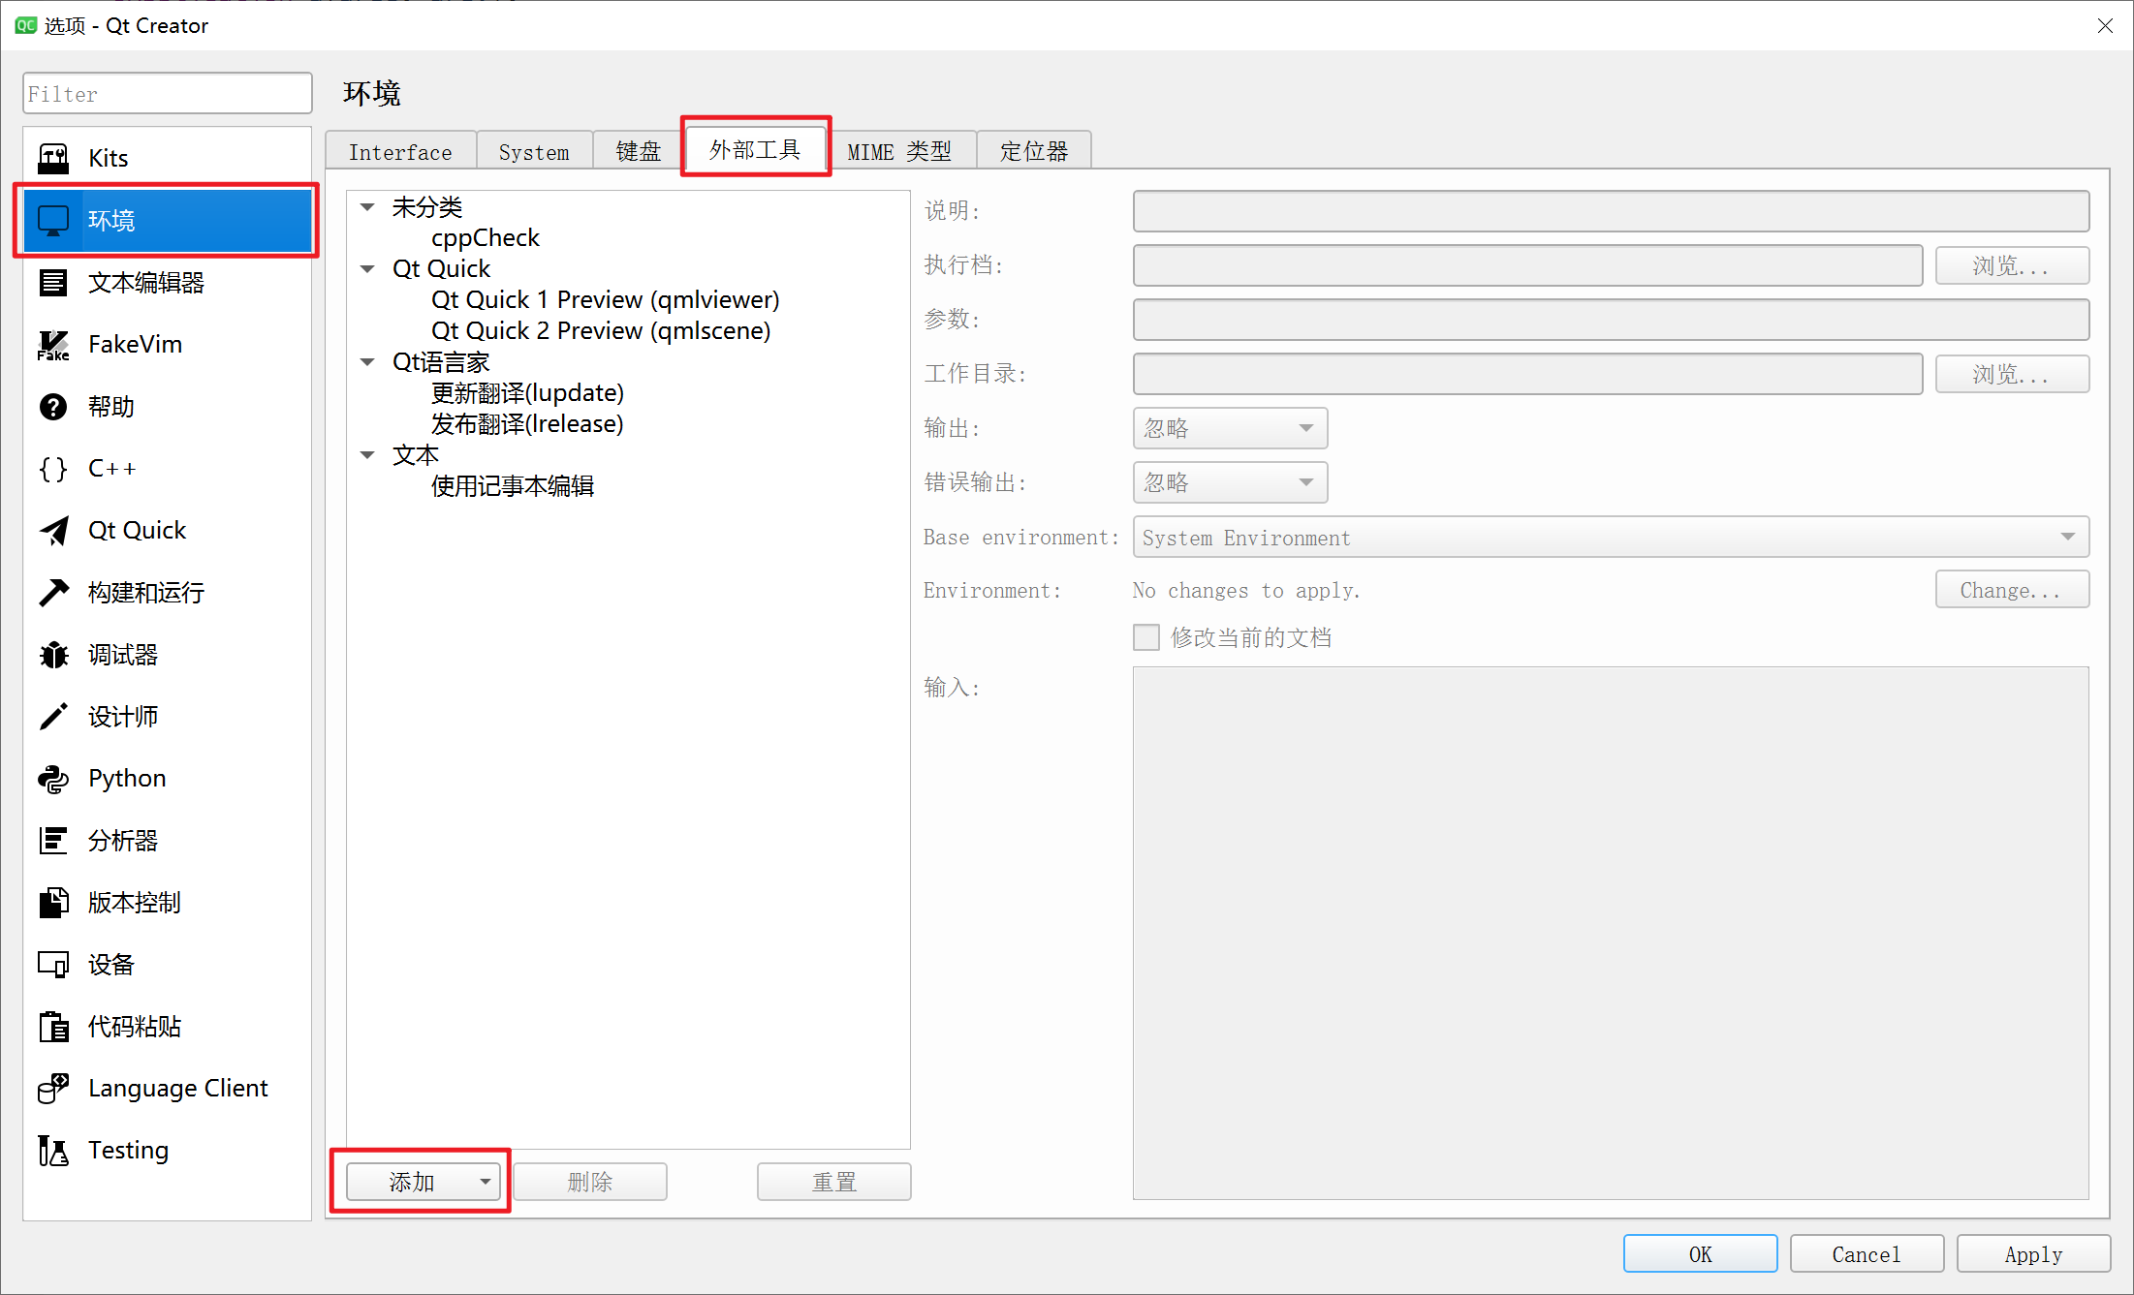Click the 重置 button
Screen dimensions: 2134x1295
[x=834, y=1182]
